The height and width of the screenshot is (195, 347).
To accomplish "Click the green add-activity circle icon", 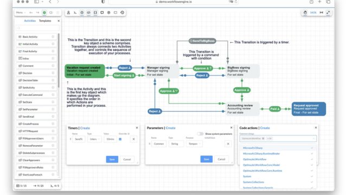I will 44,12.
